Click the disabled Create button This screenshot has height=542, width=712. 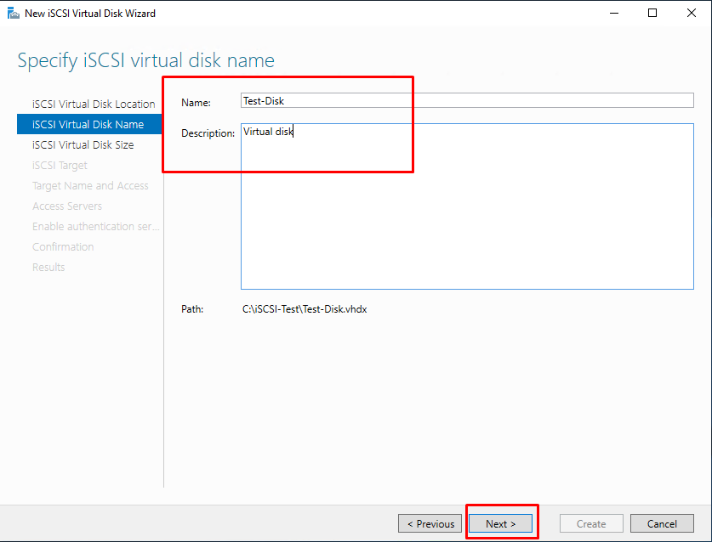(x=591, y=523)
